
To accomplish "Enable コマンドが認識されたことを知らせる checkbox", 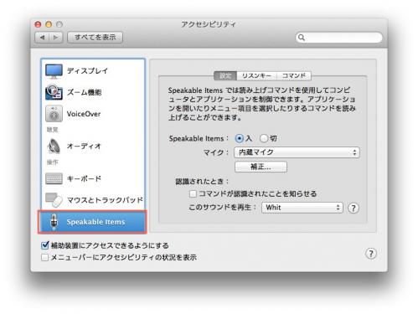I will click(x=193, y=193).
